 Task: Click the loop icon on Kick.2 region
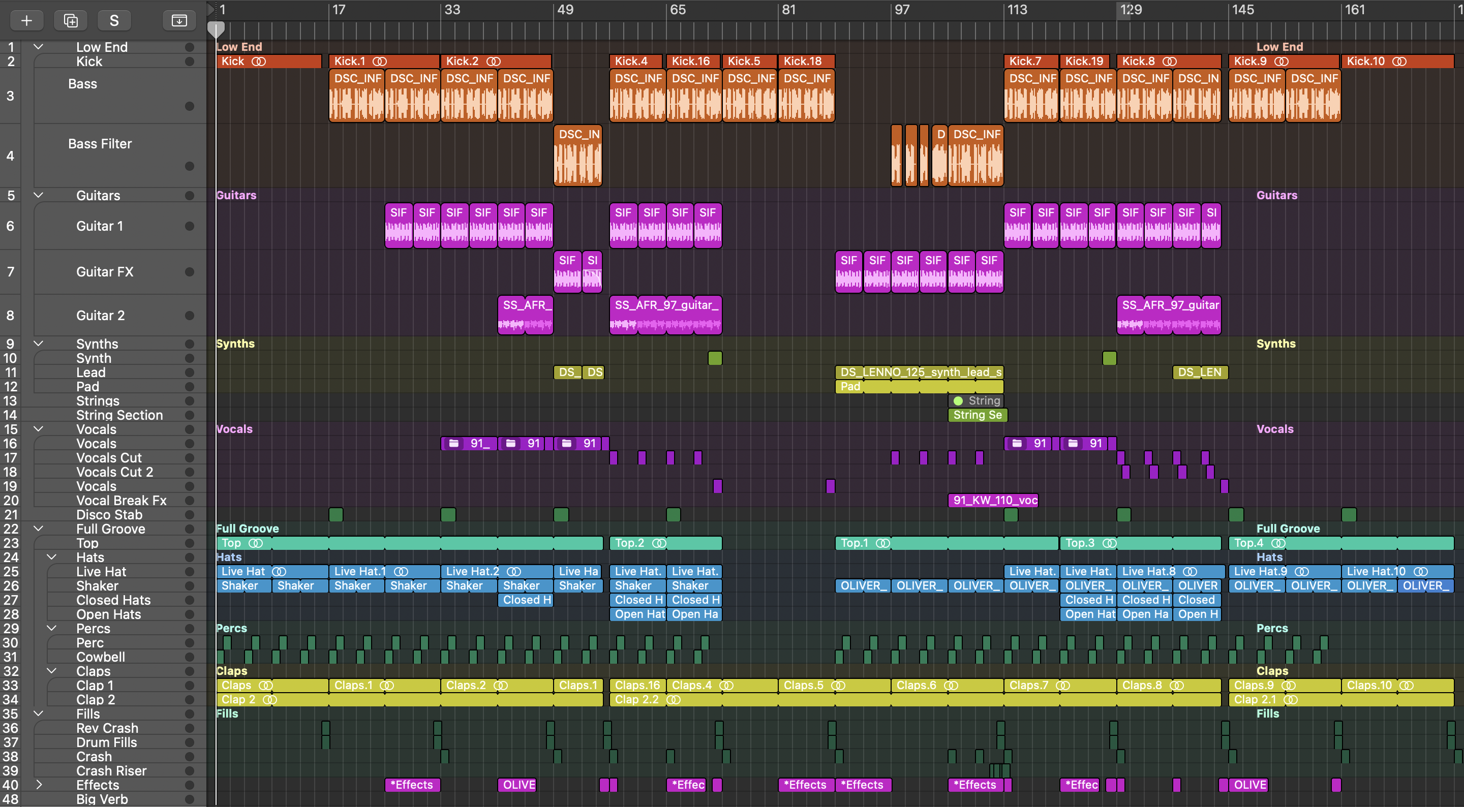coord(493,61)
